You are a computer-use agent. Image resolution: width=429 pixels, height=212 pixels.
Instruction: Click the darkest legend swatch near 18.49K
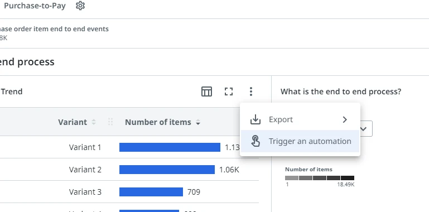(x=348, y=178)
